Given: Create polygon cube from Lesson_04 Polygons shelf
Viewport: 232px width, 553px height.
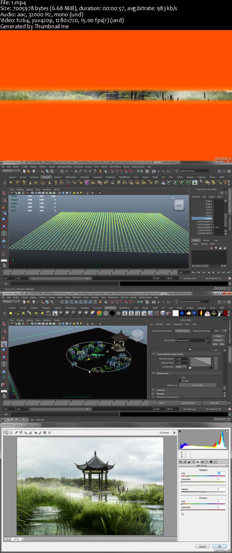Looking at the screenshot, I should point(17,183).
